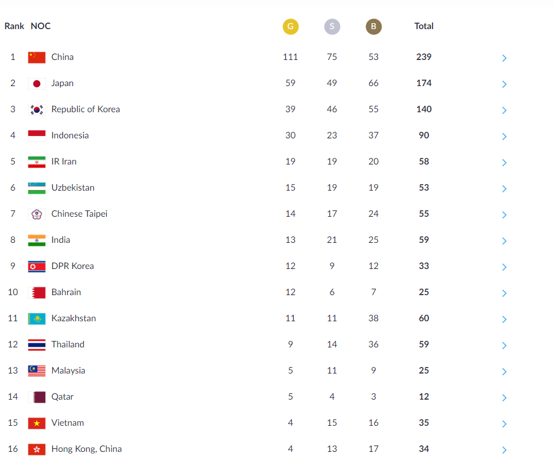Viewport: 553px width, 462px height.
Task: Click the bronze medal B icon
Action: pos(373,27)
